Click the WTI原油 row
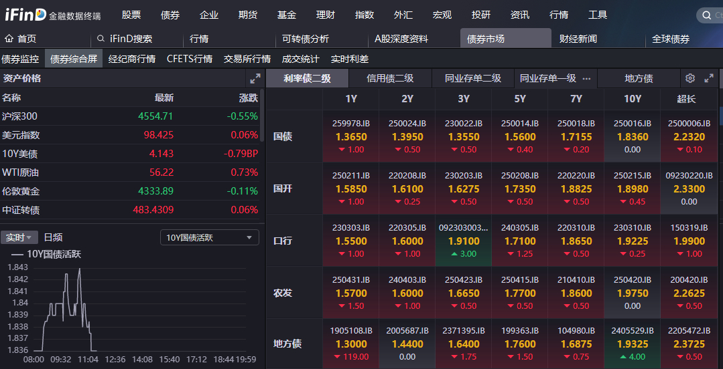Viewport: 723px width, 369px height. (x=129, y=172)
